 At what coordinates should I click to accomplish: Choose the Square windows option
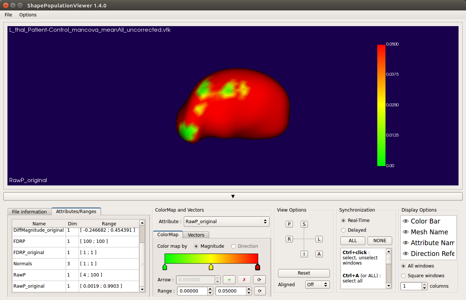tap(403, 276)
